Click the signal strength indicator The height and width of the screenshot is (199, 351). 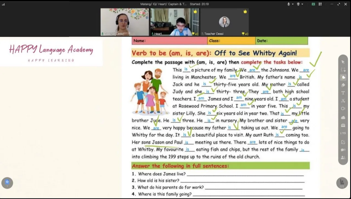point(3,4)
